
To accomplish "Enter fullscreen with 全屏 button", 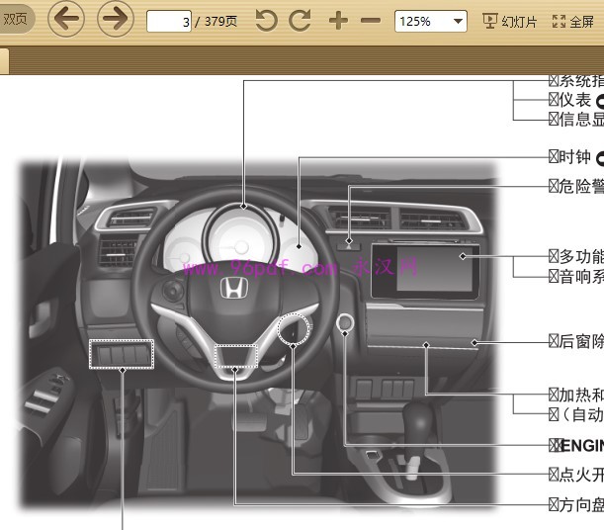I will [x=572, y=21].
